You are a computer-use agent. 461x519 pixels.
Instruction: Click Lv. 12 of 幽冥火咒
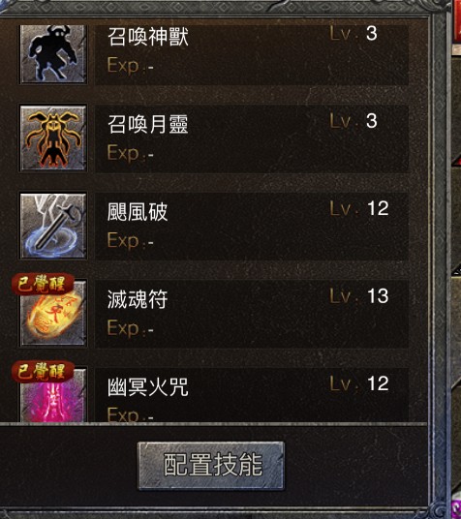tap(359, 383)
